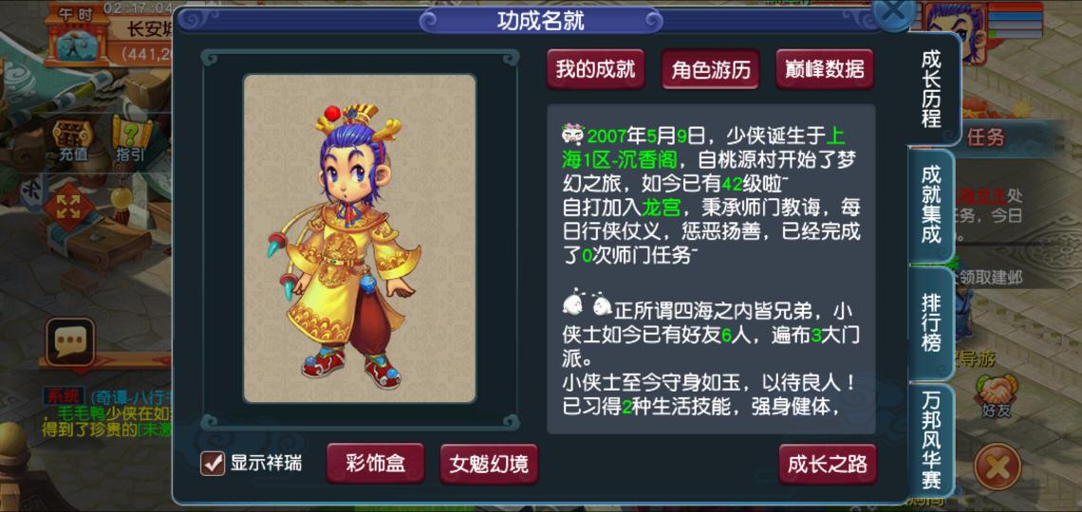Open the 女魃幻境 button

pos(489,464)
